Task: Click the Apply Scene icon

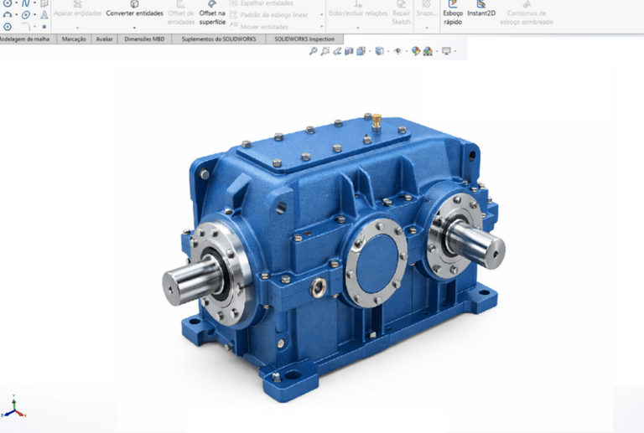Action: (428, 51)
